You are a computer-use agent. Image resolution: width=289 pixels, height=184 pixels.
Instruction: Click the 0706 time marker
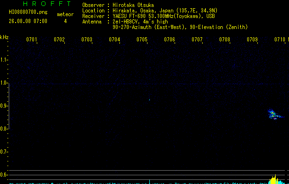(x=170, y=40)
